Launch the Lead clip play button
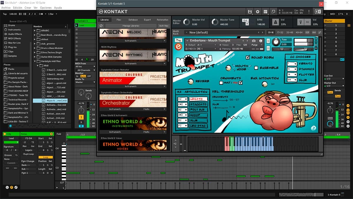This screenshot has width=353, height=199. (x=77, y=25)
